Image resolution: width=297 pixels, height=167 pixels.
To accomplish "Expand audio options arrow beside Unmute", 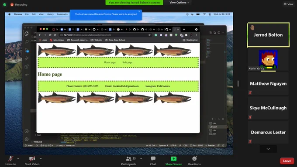I will pyautogui.click(x=18, y=159).
